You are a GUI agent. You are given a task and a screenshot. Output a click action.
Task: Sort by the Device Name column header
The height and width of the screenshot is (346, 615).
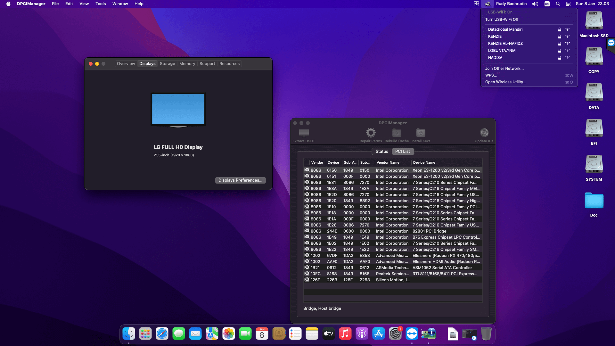(447, 162)
